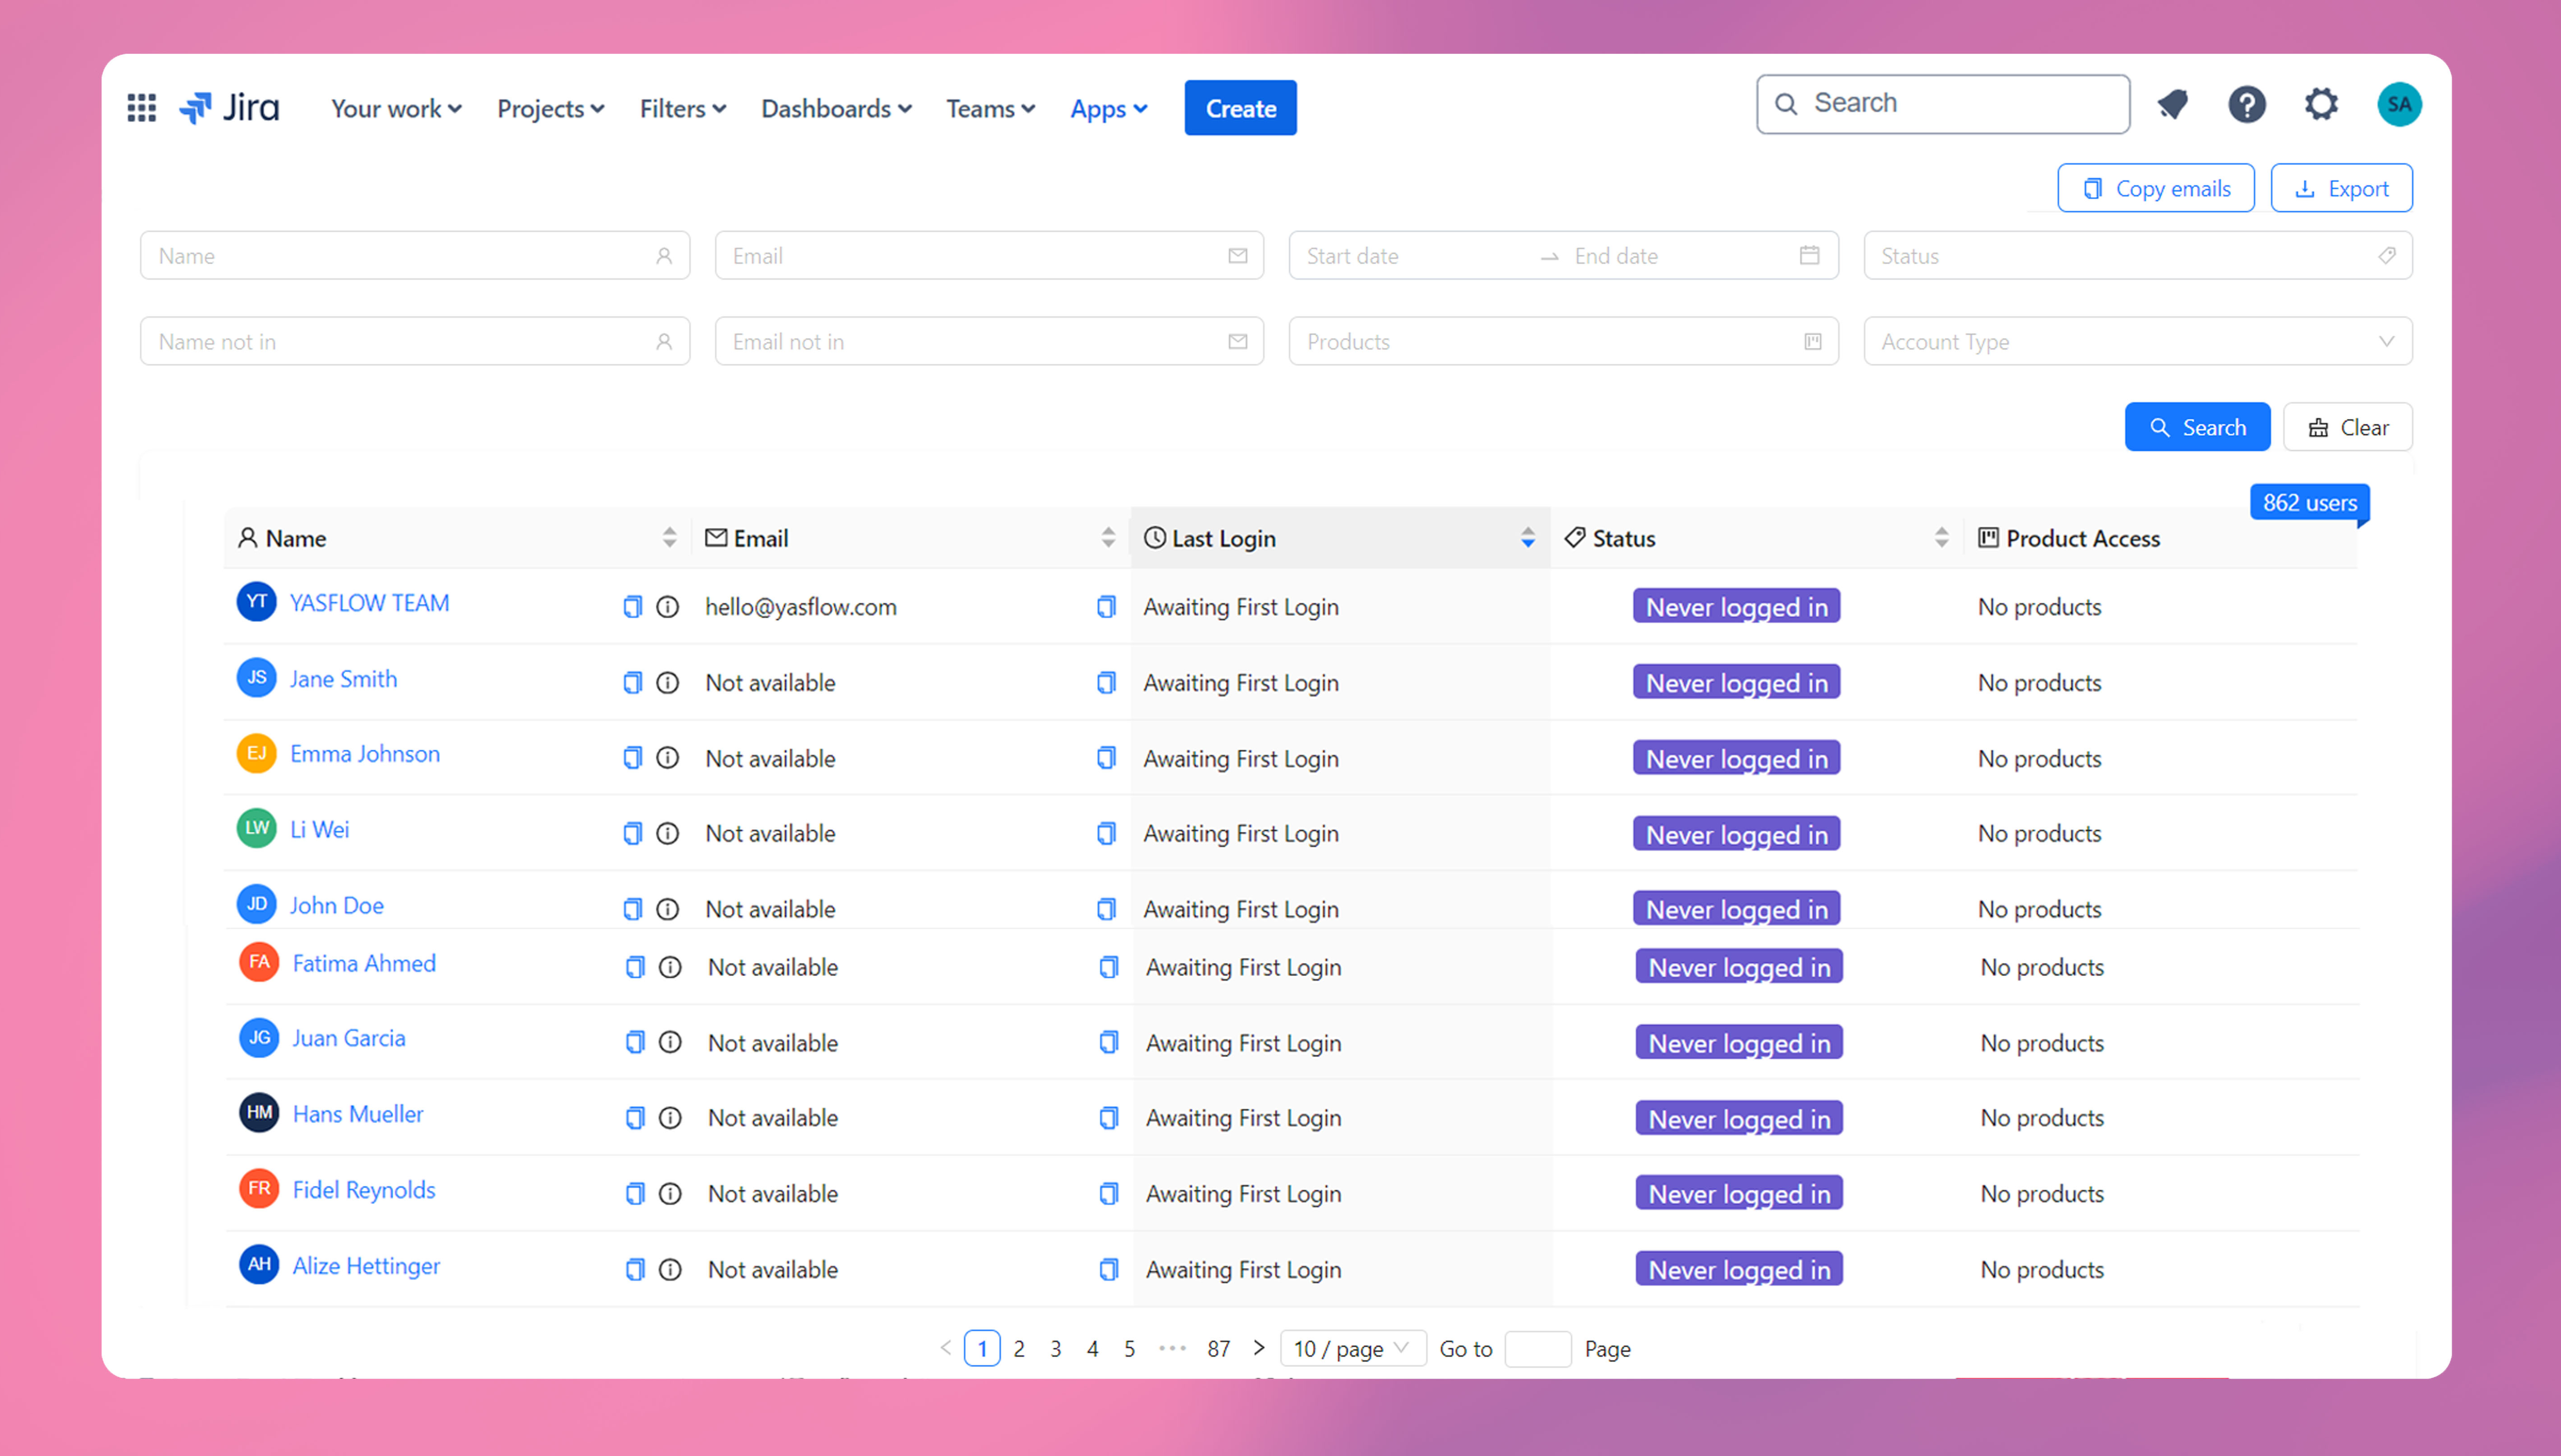Open the Dashboards menu
Image resolution: width=2561 pixels, height=1456 pixels.
836,108
